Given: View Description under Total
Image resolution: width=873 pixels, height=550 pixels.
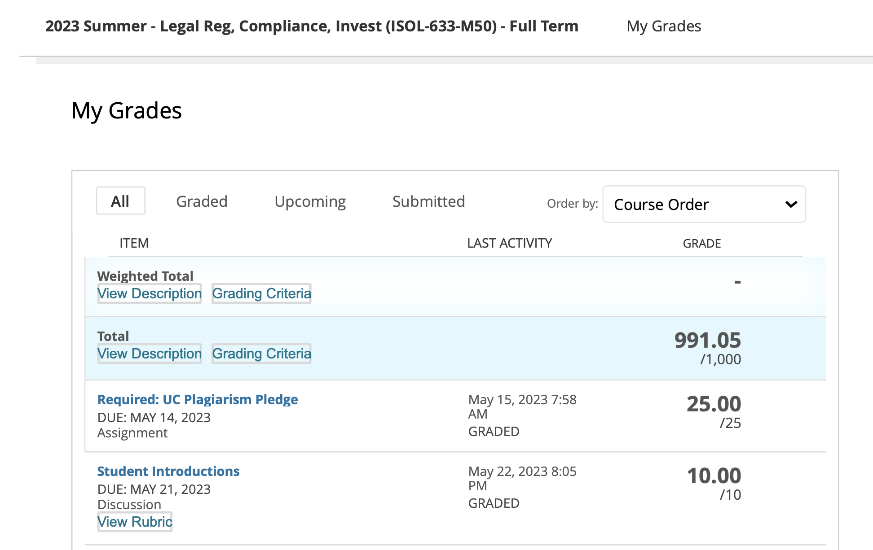Looking at the screenshot, I should (x=149, y=354).
